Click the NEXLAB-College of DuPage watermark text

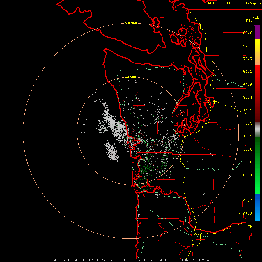pos(234,3)
